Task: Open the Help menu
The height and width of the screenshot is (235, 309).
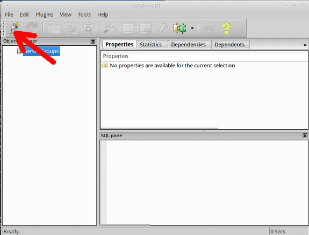Action: coord(103,15)
